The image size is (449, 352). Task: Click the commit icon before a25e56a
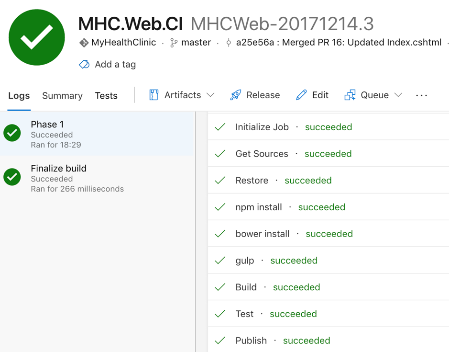click(x=229, y=43)
